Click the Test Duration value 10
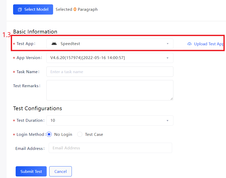 pyautogui.click(x=53, y=120)
